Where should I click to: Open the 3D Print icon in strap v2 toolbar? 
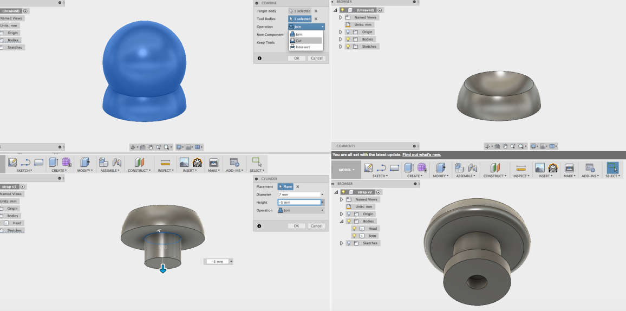tap(569, 167)
